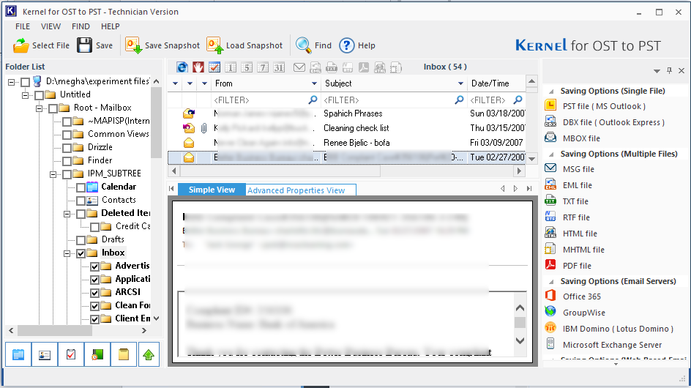The image size is (691, 388).
Task: Check the Finder folder checkbox
Action: (67, 161)
